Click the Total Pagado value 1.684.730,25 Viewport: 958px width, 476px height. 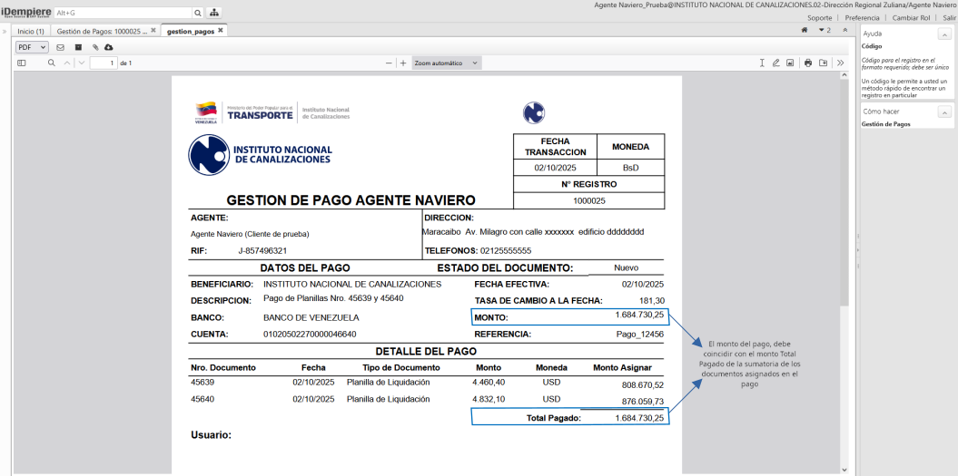tap(639, 418)
